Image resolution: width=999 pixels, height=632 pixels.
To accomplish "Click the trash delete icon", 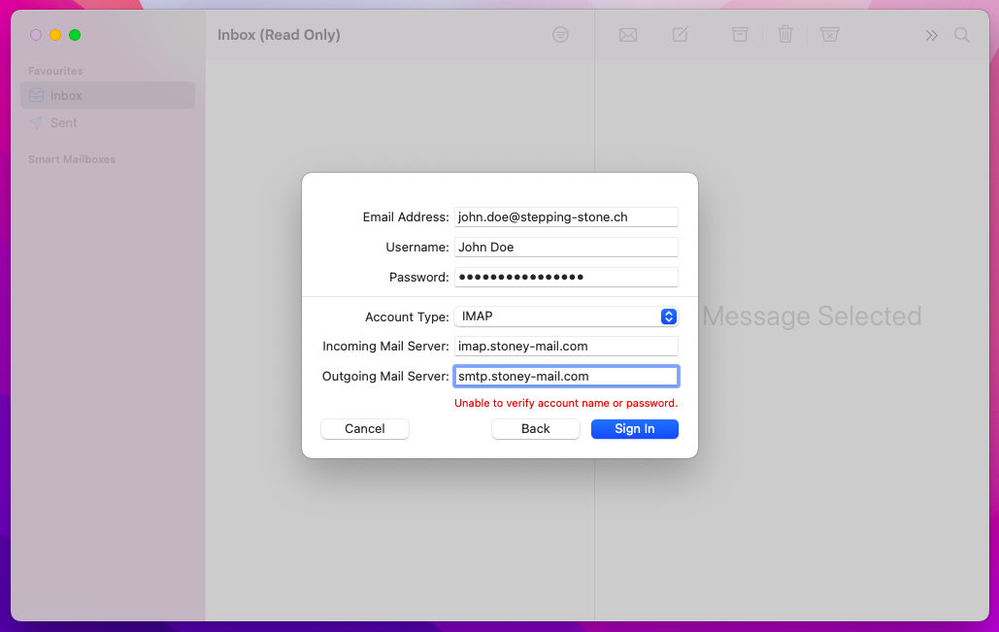I will 785,35.
